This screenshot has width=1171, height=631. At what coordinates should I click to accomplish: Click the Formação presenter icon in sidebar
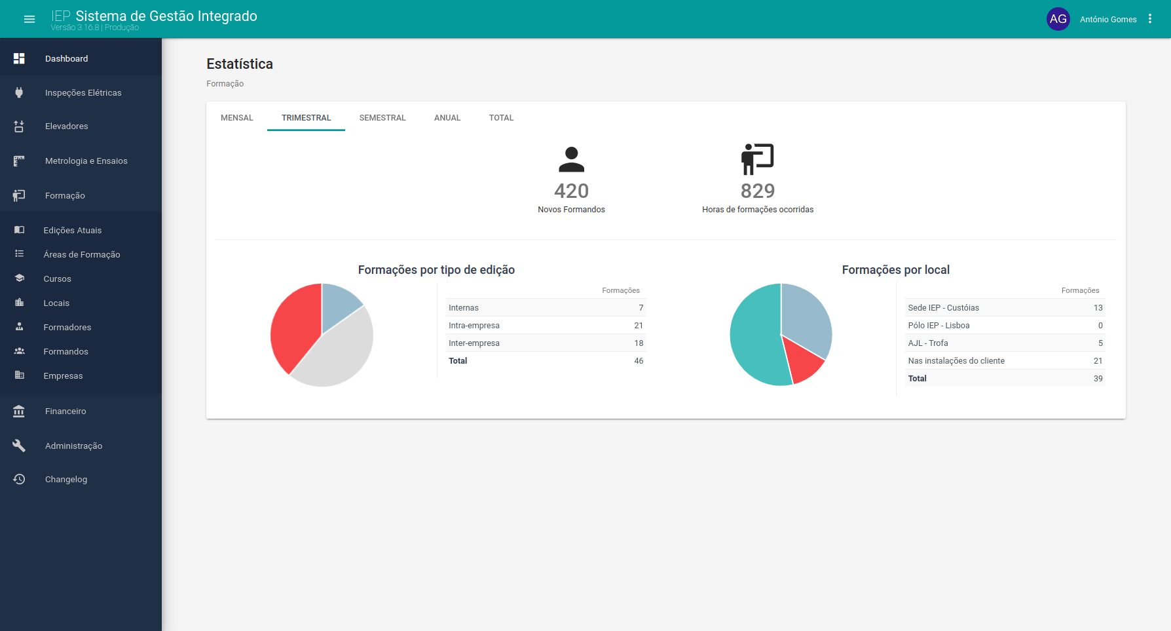click(19, 195)
